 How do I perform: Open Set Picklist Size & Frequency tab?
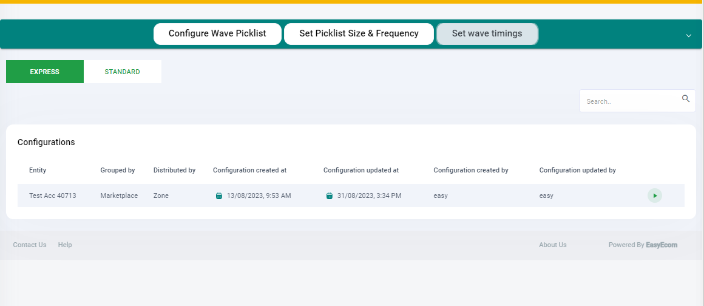tap(359, 34)
